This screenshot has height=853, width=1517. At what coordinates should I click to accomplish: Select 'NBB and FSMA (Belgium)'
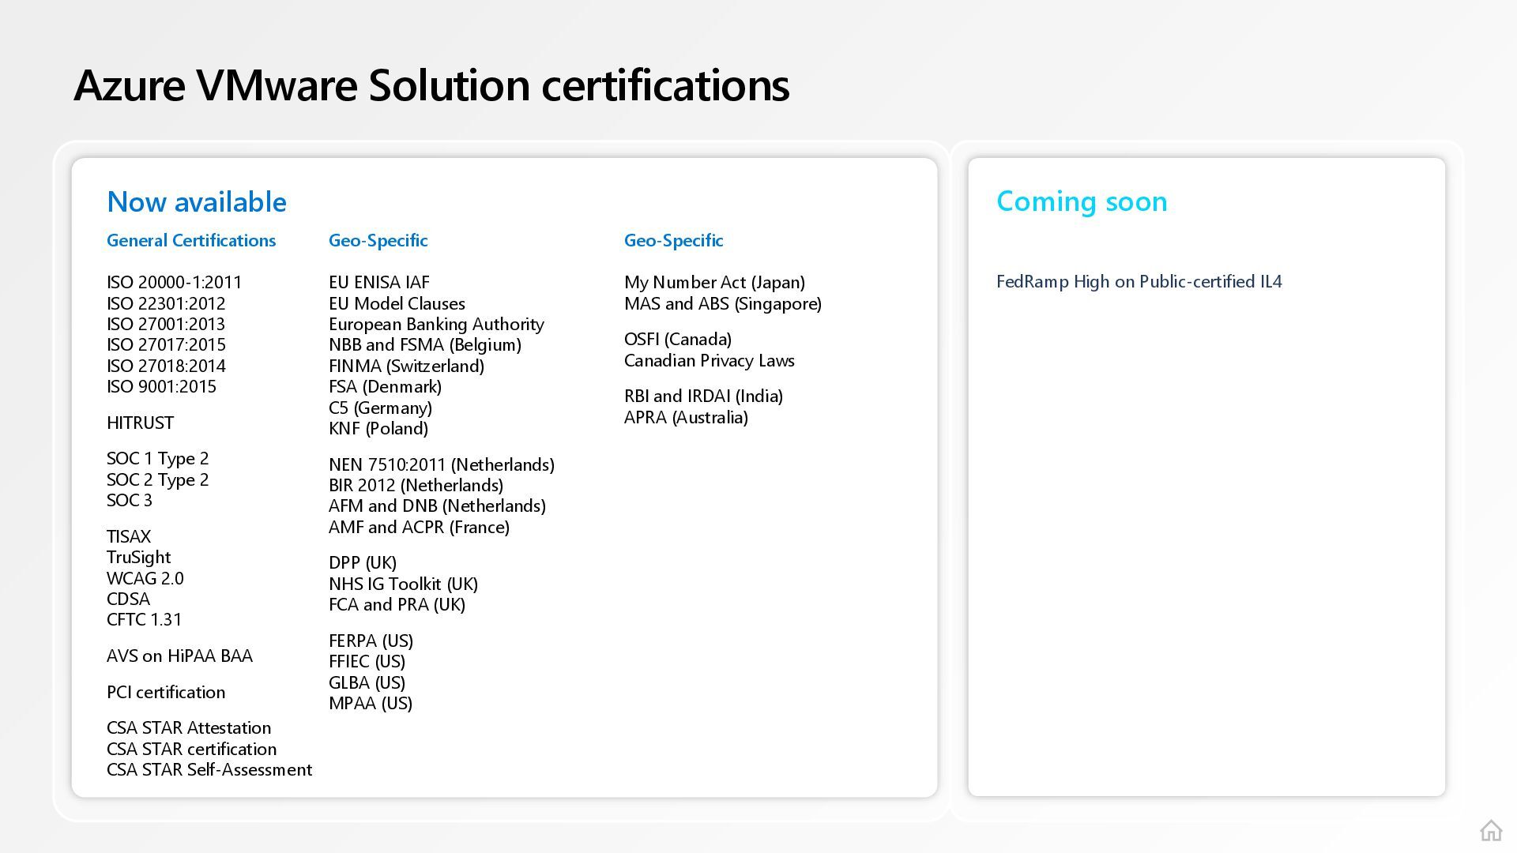click(x=425, y=345)
